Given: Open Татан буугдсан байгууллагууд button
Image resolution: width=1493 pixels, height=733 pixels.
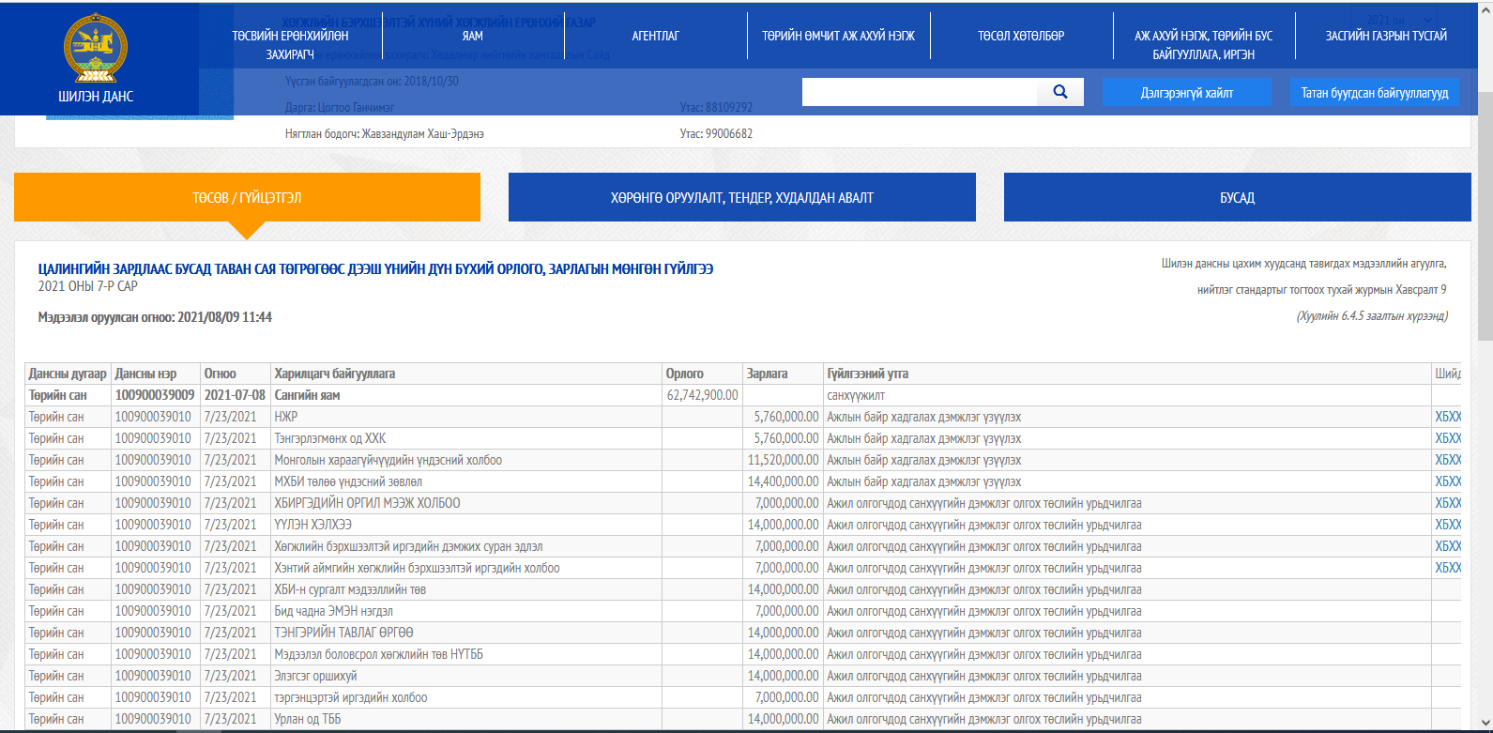Looking at the screenshot, I should [1375, 93].
